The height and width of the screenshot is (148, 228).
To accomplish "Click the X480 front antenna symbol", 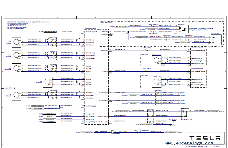I will pyautogui.click(x=16, y=42).
